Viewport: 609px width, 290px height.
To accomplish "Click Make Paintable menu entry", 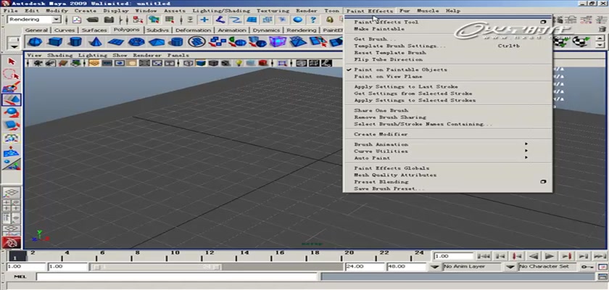I will 379,29.
